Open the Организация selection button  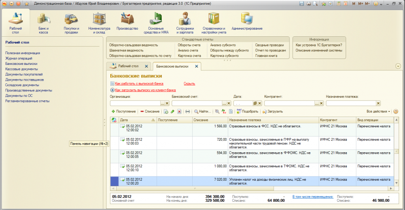coord(163,103)
